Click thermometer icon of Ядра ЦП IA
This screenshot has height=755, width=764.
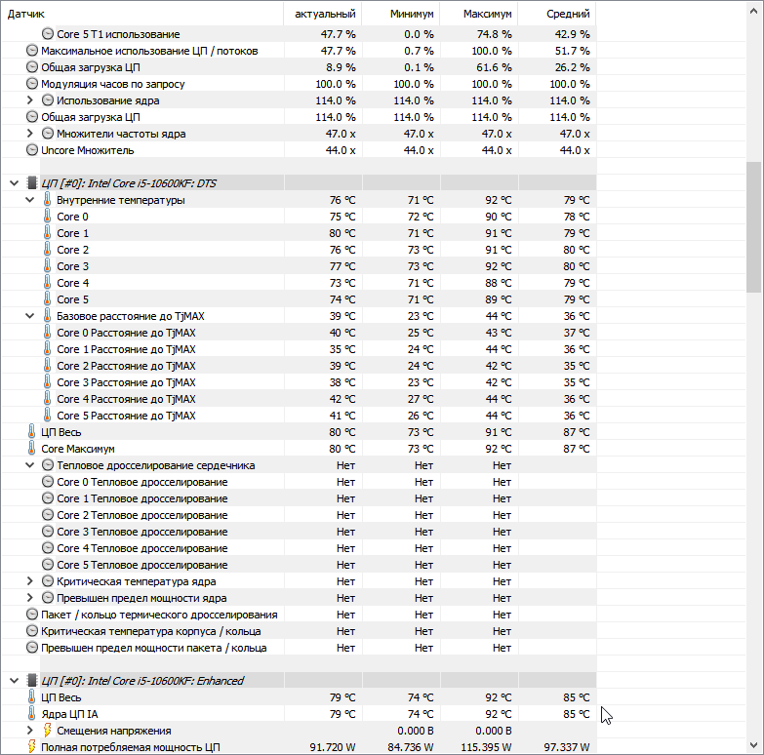(31, 714)
